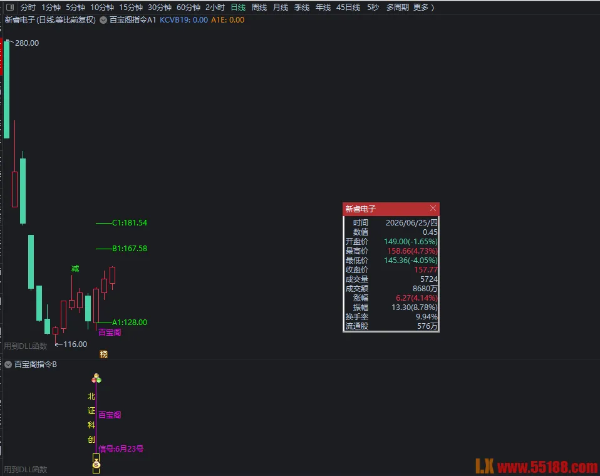Viewport: 600px width, 476px height.
Task: Switch to 2小时 period tab
Action: click(215, 8)
